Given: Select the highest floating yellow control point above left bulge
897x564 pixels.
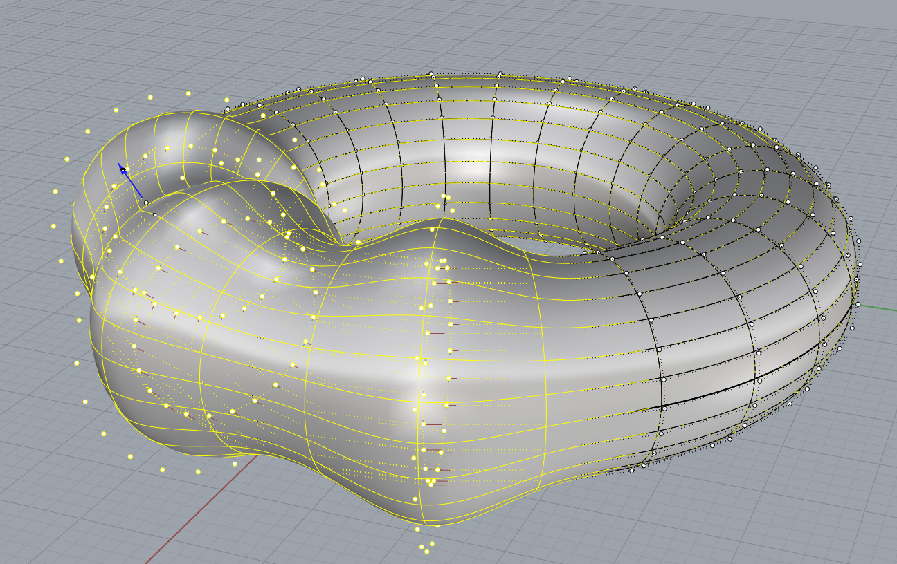Looking at the screenshot, I should pyautogui.click(x=188, y=93).
